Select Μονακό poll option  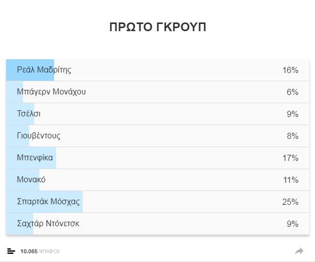click(31, 180)
